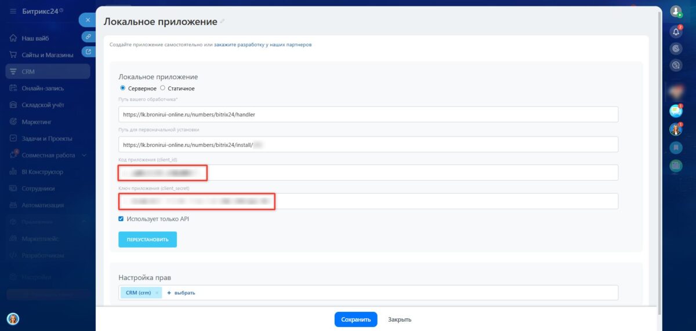Image resolution: width=696 pixels, height=331 pixels.
Task: Click the calendar icon beside Онлайн-запись
Action: (x=13, y=89)
